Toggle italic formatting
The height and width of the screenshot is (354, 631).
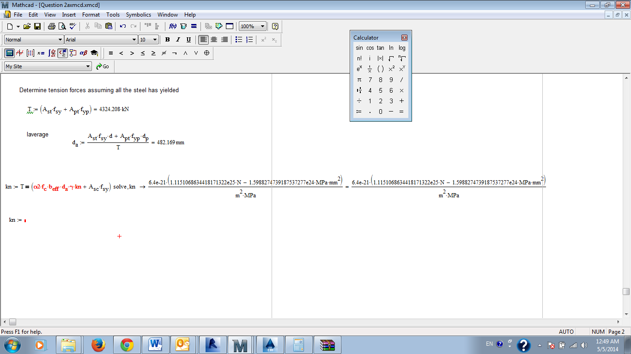click(178, 40)
